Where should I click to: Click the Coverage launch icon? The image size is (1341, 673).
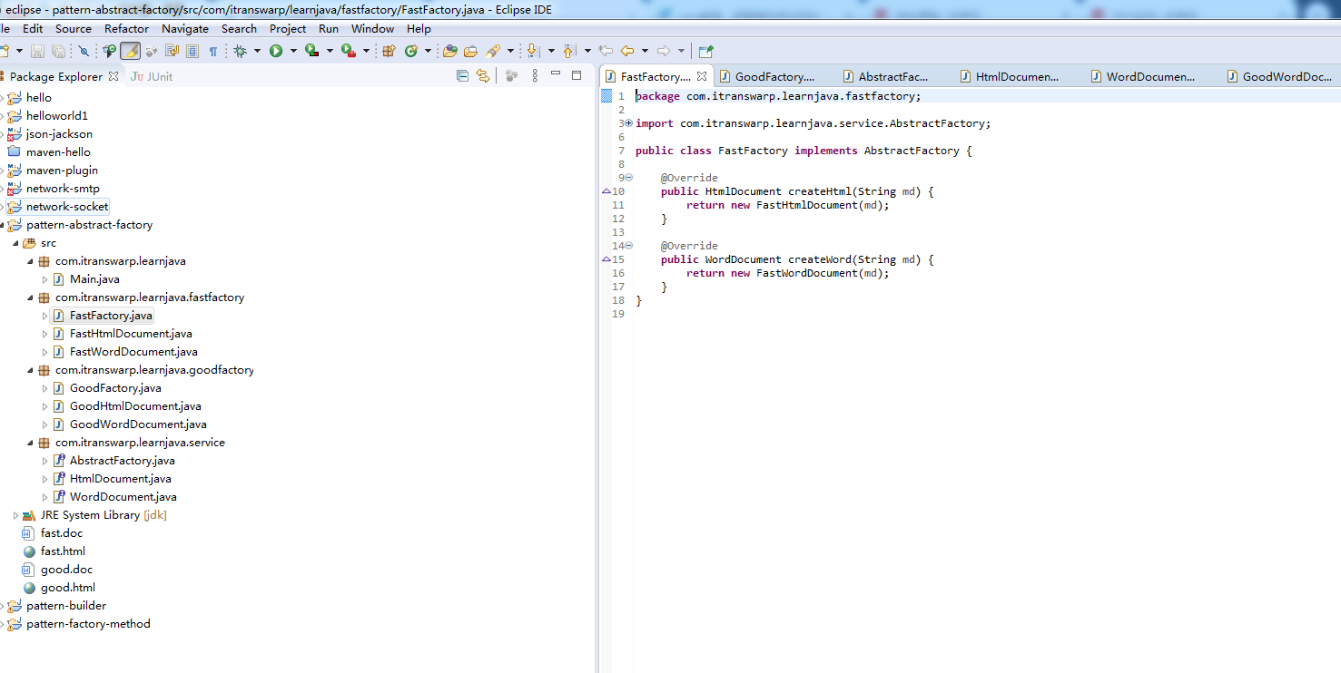pyautogui.click(x=311, y=51)
